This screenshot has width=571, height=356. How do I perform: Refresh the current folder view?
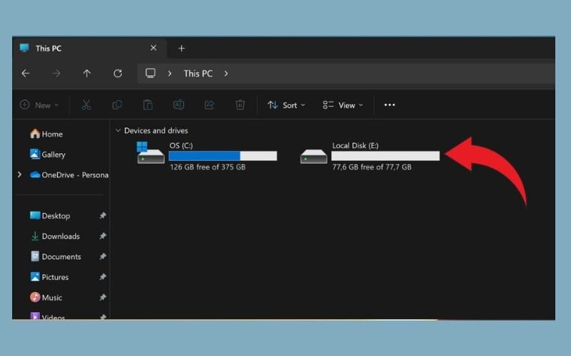tap(118, 73)
